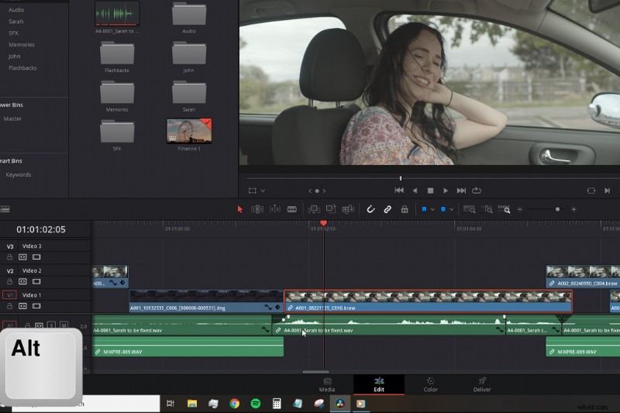This screenshot has height=413, width=620.
Task: Disable Video 1 track visibility
Action: pos(36,306)
